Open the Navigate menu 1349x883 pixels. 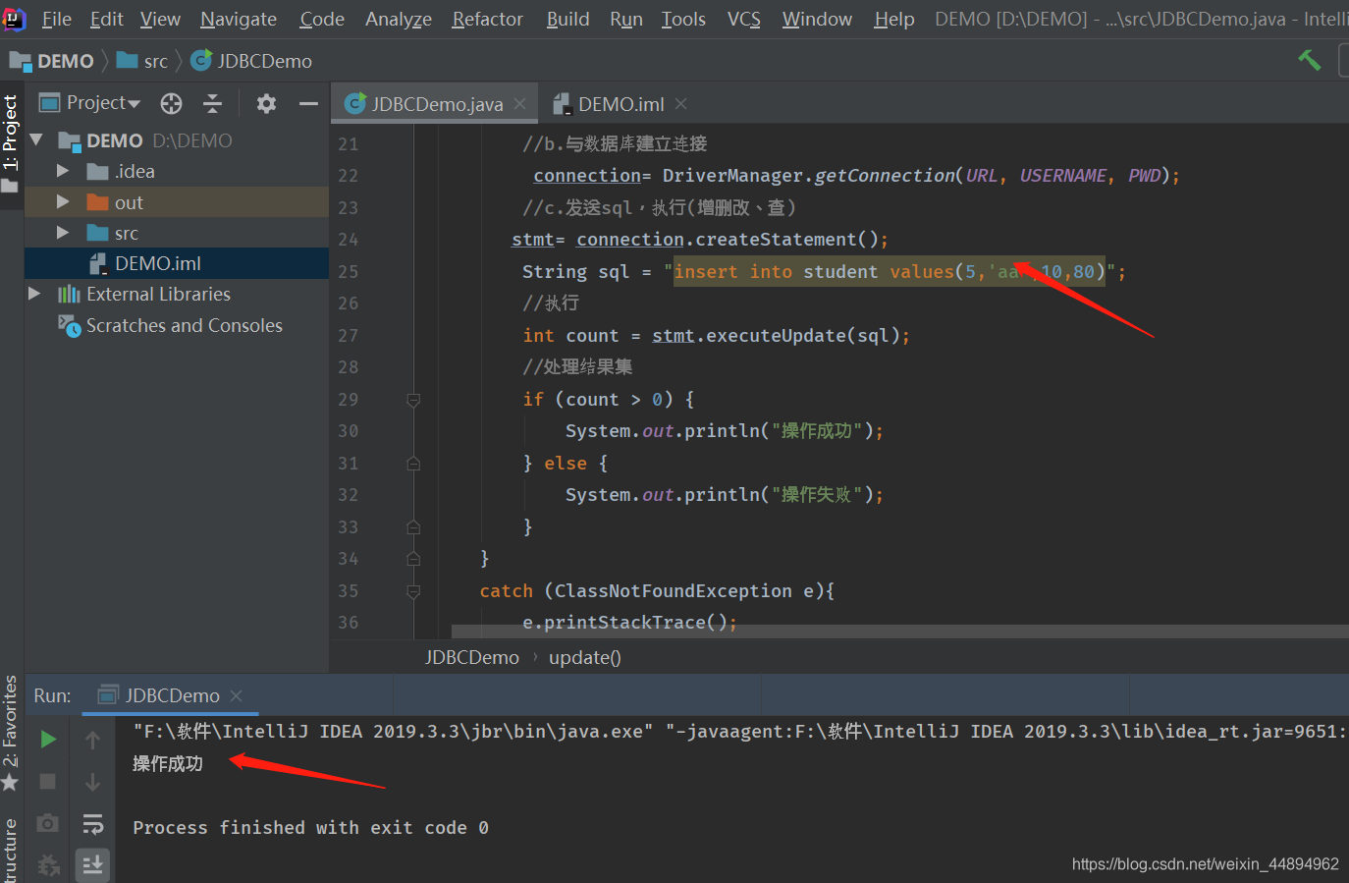click(x=239, y=19)
